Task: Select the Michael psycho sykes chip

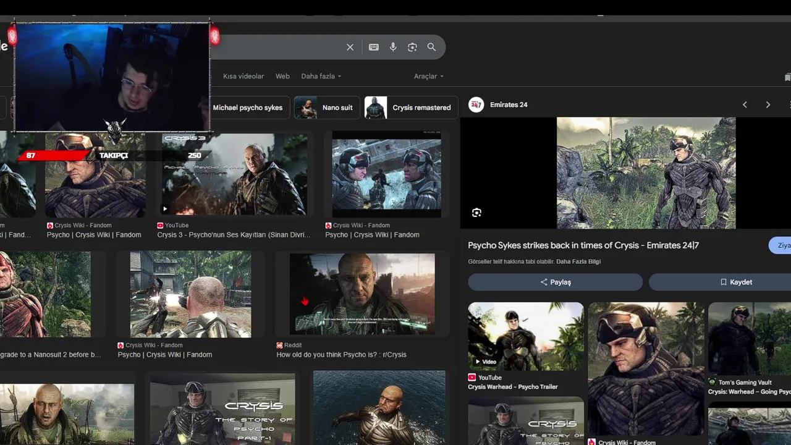Action: [x=247, y=108]
